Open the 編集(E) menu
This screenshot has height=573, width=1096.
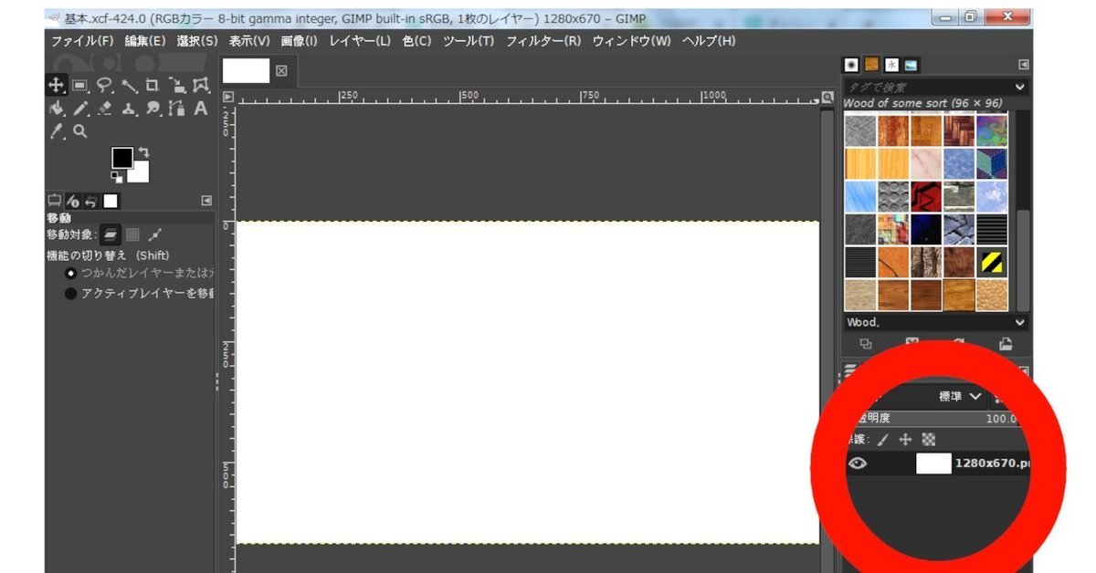145,41
